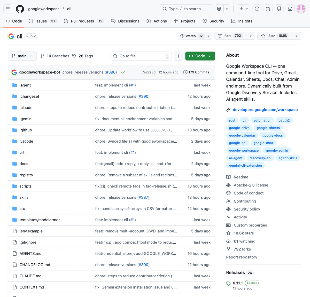310x297 pixels.
Task: Go to GitHub homepage via Octocat logo
Action: [x=20, y=9]
